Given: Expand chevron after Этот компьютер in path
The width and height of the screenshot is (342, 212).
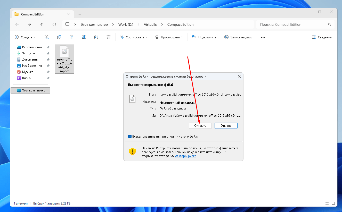Looking at the screenshot, I should pyautogui.click(x=113, y=24).
